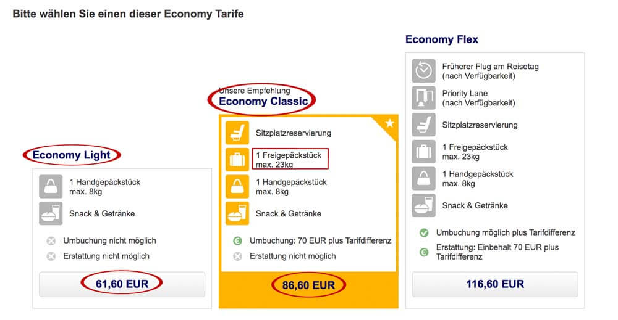
Task: Click the Economy Classic seat reservation icon
Action: pos(237,133)
